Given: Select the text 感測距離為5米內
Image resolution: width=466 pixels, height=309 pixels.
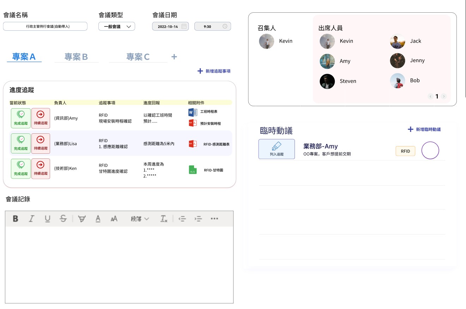Looking at the screenshot, I should (159, 144).
